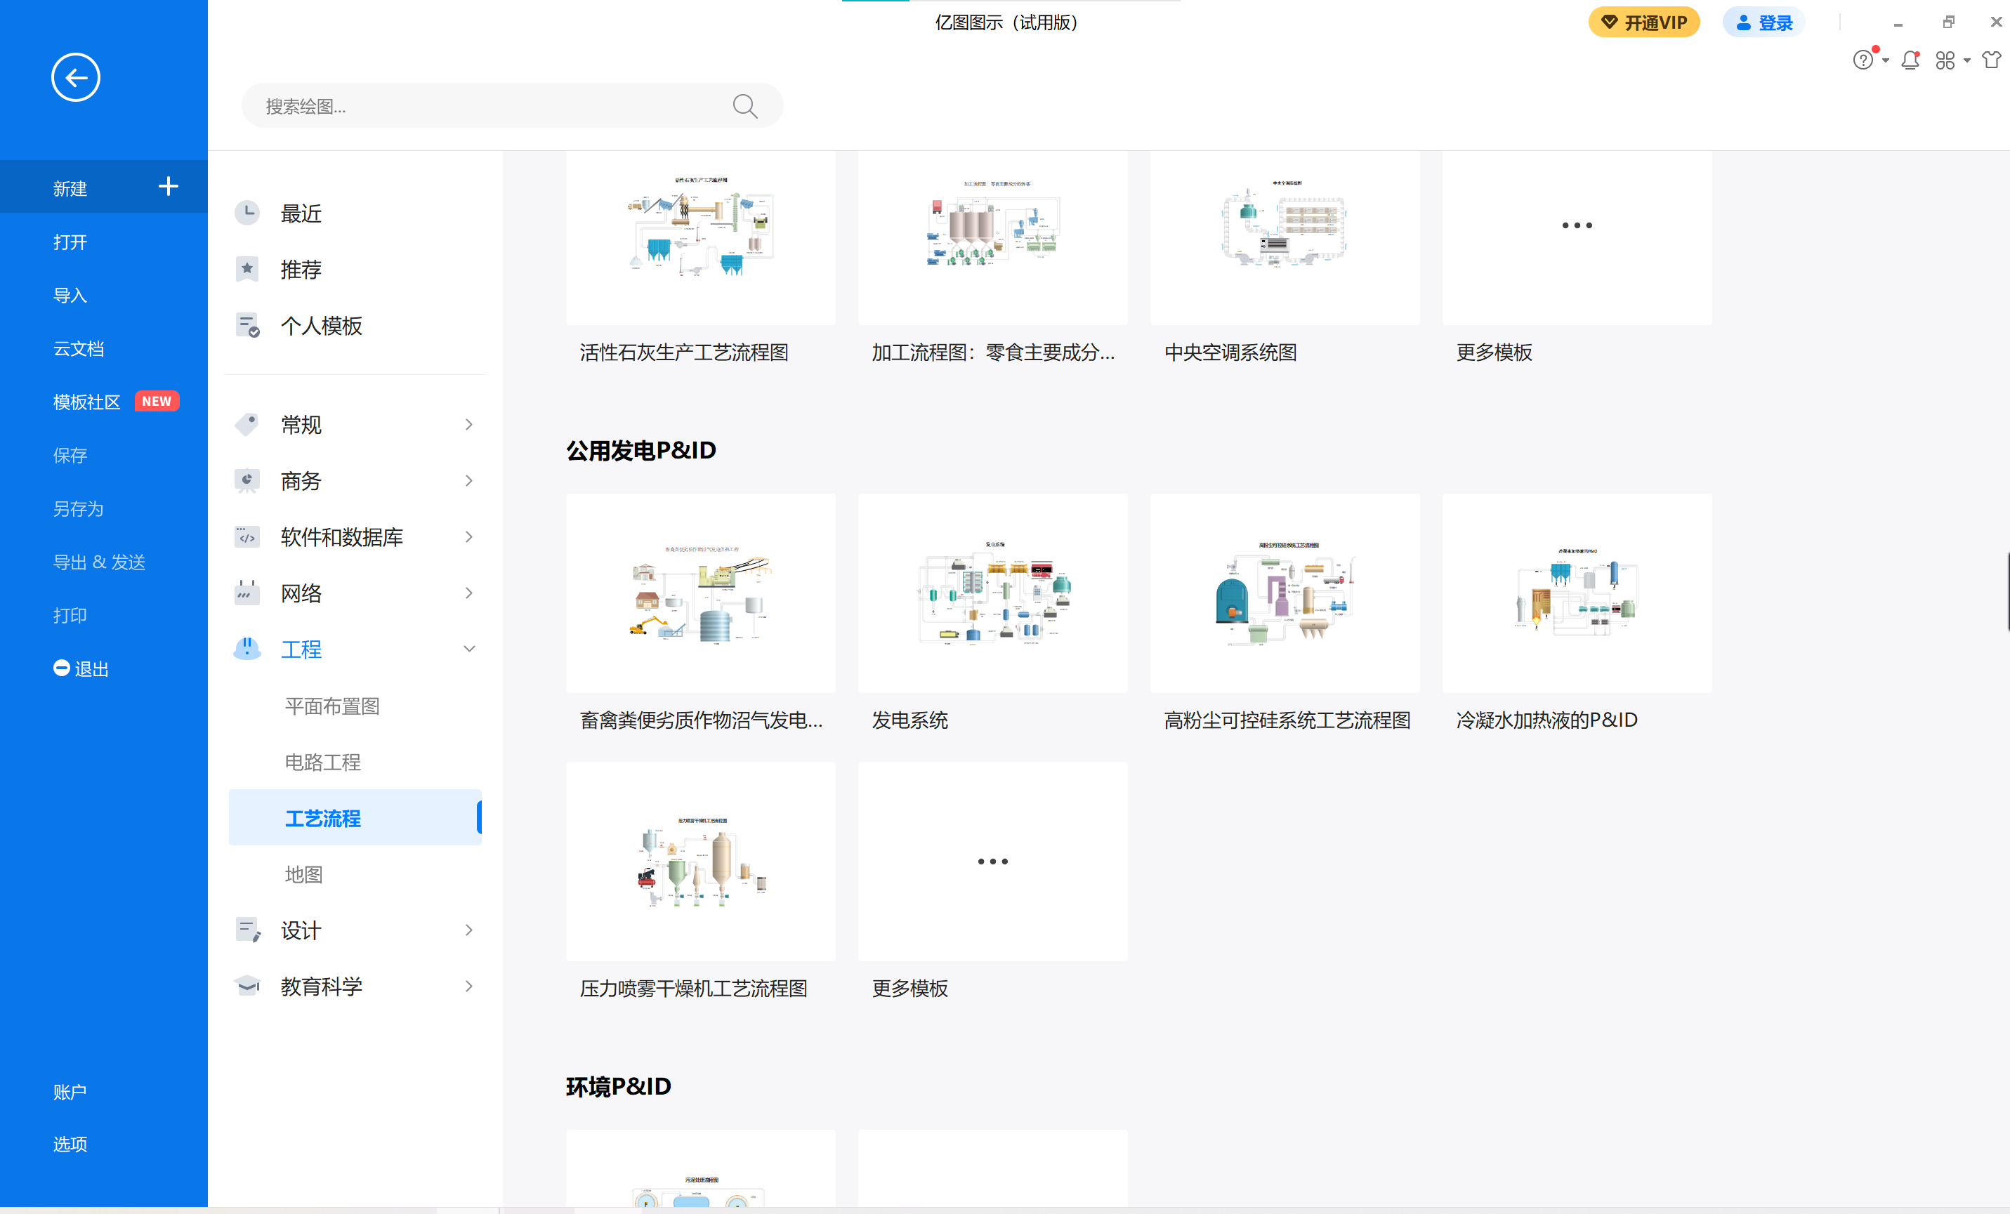Click the 网络 category icon
Image resolution: width=2010 pixels, height=1214 pixels.
pos(247,593)
